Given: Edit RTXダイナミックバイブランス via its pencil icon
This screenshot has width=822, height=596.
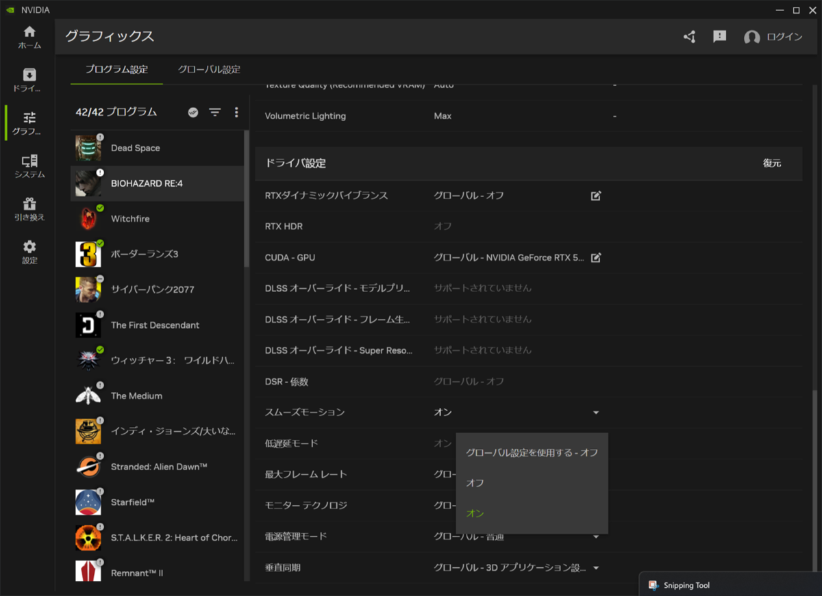Looking at the screenshot, I should (x=595, y=196).
